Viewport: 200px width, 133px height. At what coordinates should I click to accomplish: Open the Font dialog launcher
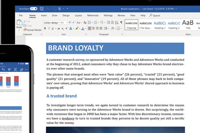86,34
